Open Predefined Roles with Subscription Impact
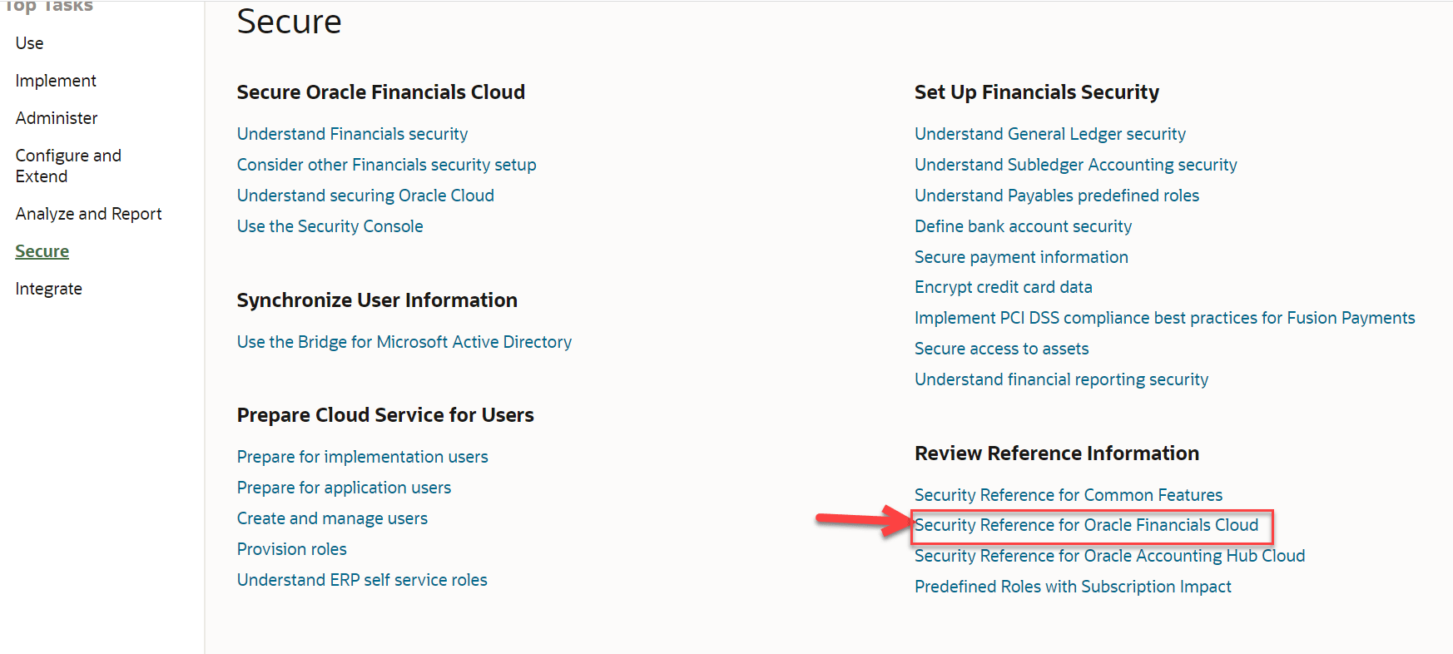The height and width of the screenshot is (654, 1453). [1073, 587]
